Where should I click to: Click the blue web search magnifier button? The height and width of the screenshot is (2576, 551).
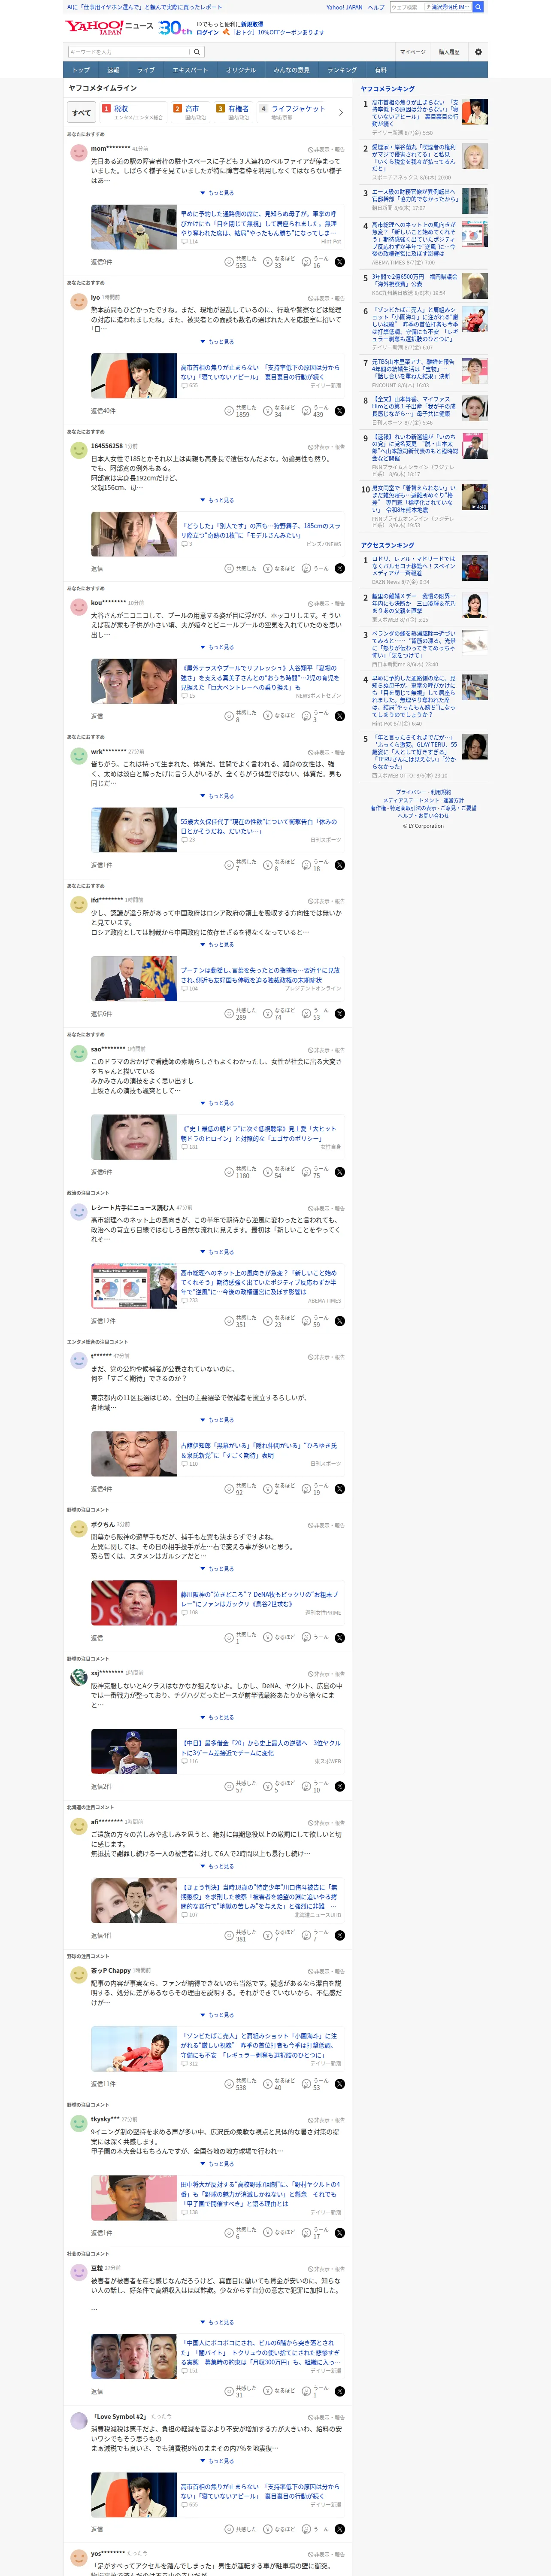pos(478,7)
